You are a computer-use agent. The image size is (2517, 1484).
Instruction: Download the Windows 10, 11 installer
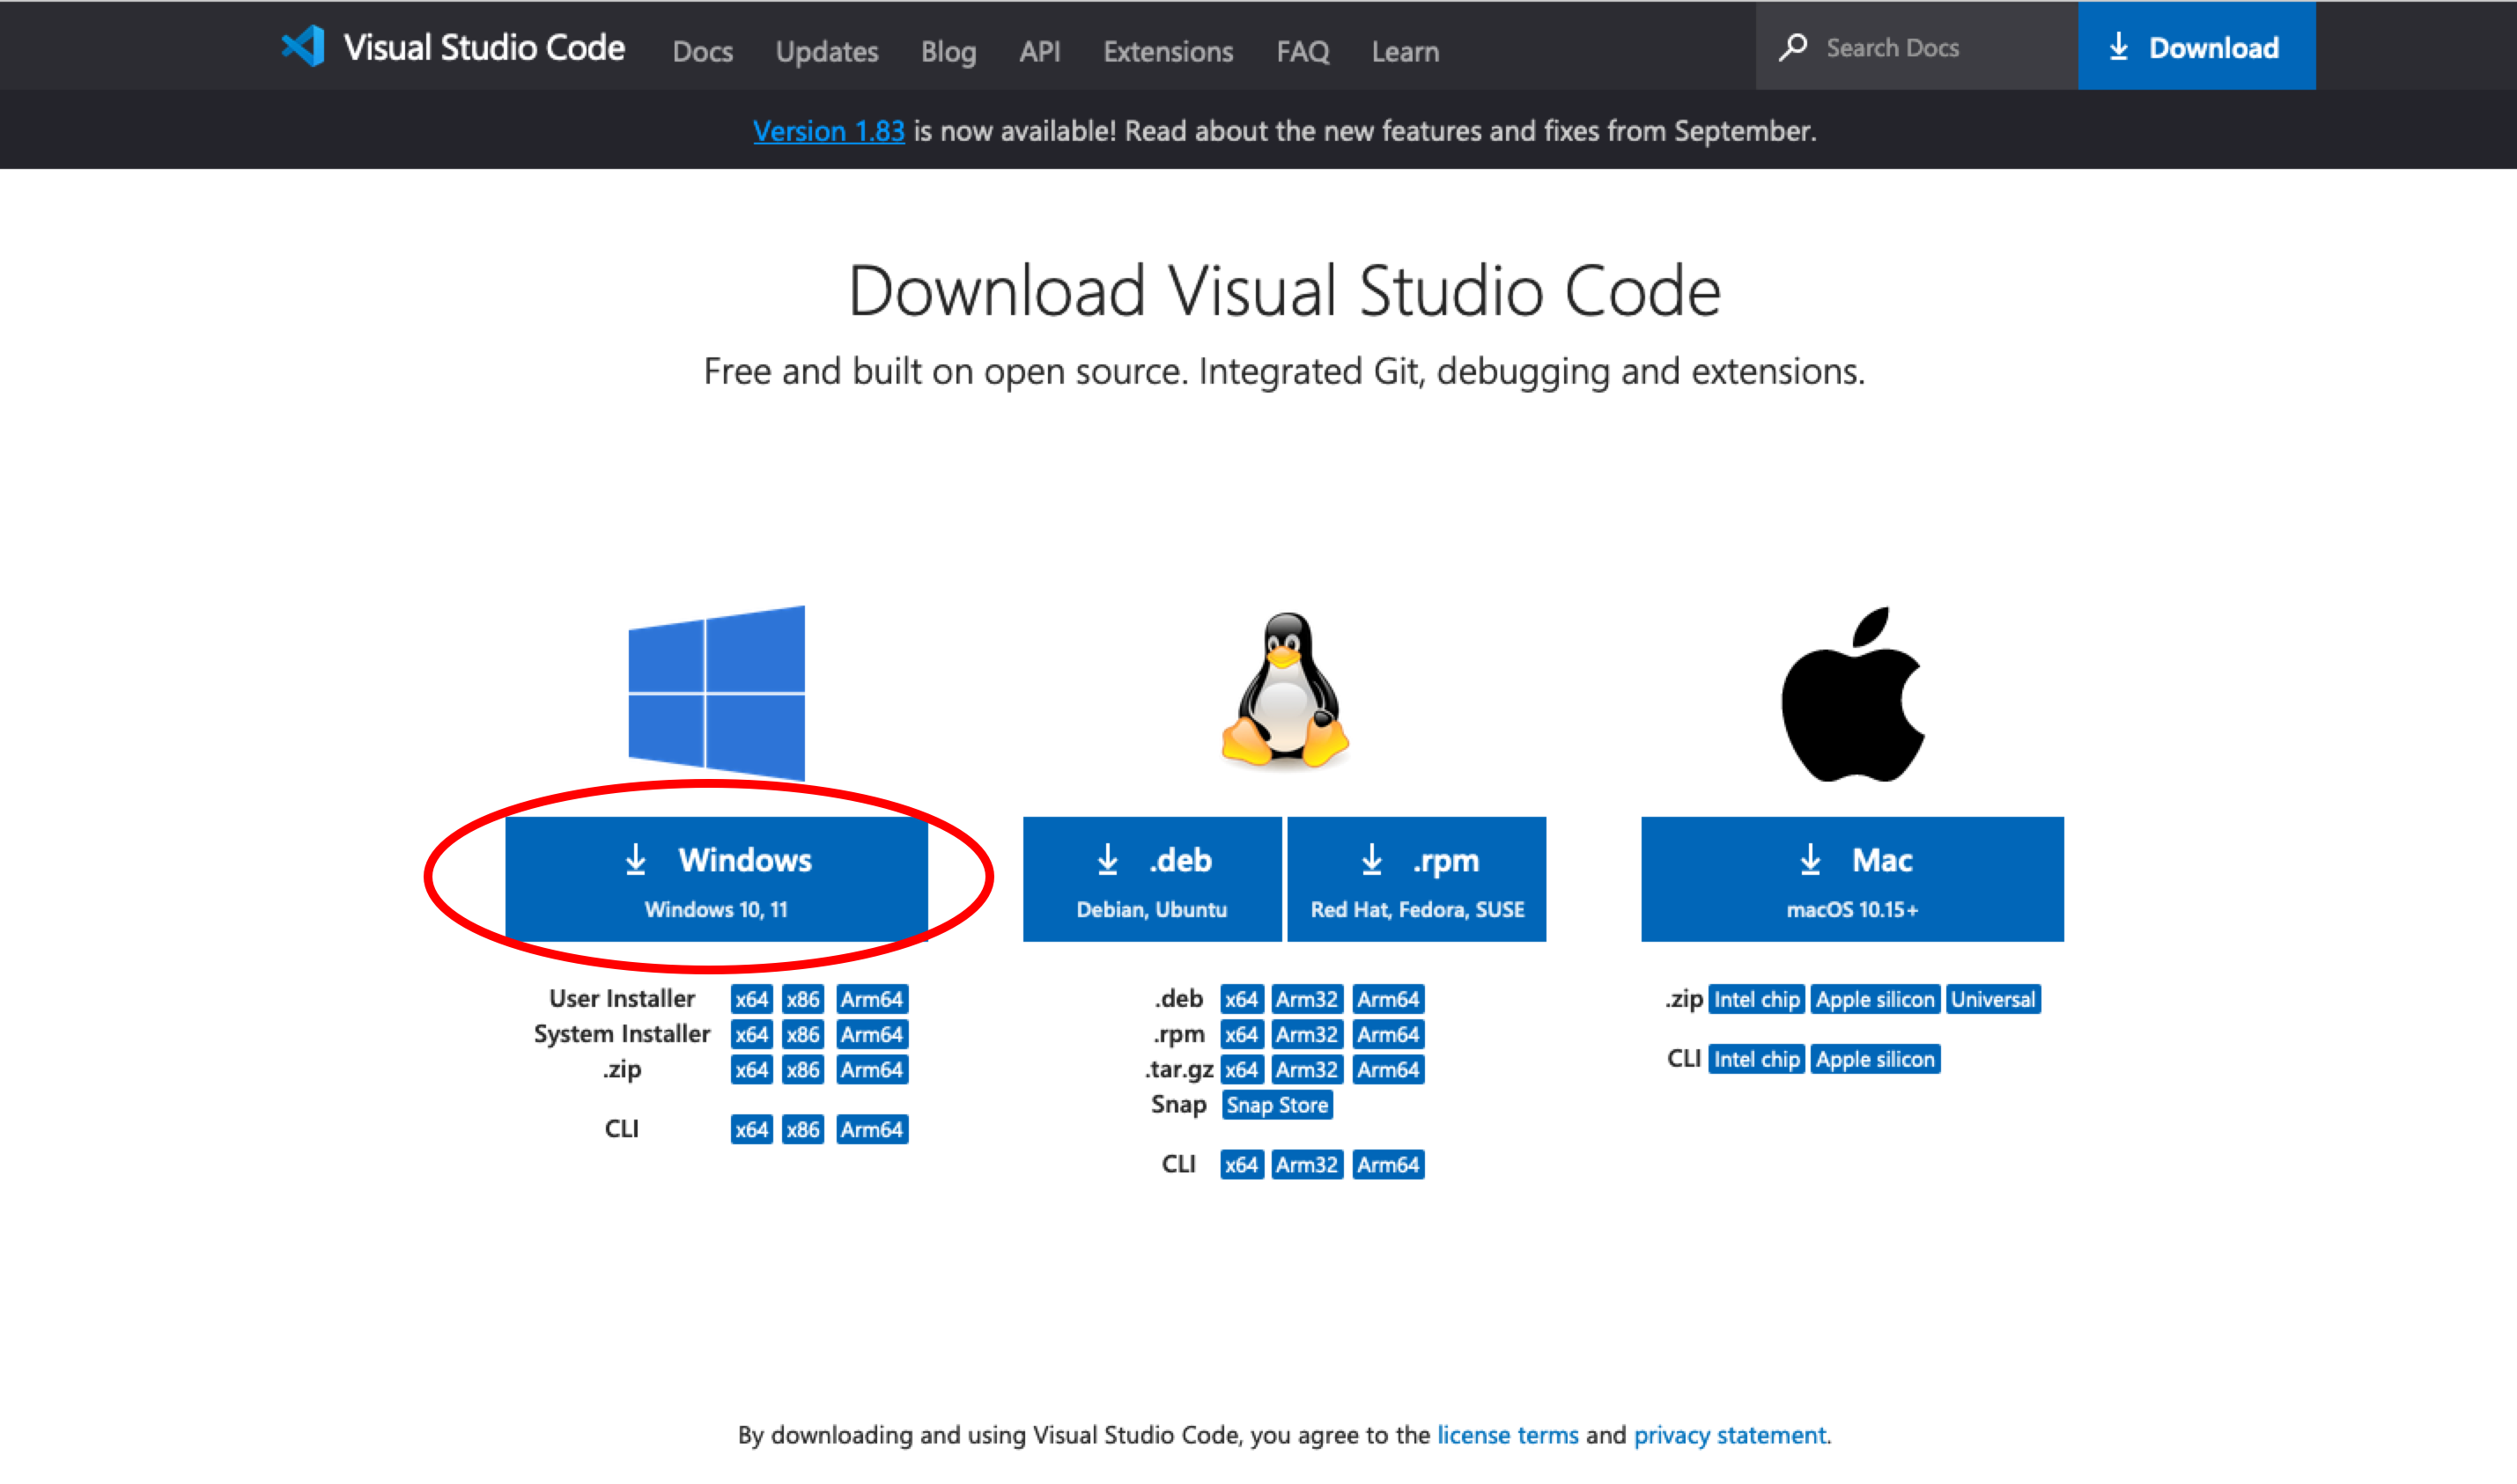(x=716, y=879)
